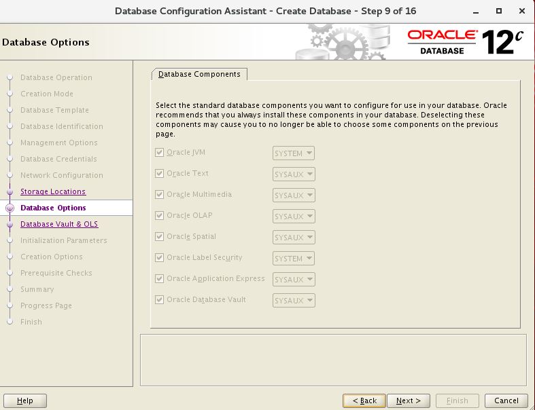Image resolution: width=535 pixels, height=410 pixels.
Task: Click the Storage Locations step bullet
Action: (x=10, y=192)
